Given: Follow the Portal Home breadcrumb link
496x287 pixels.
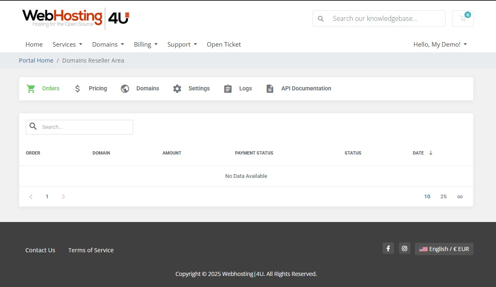Looking at the screenshot, I should [36, 61].
